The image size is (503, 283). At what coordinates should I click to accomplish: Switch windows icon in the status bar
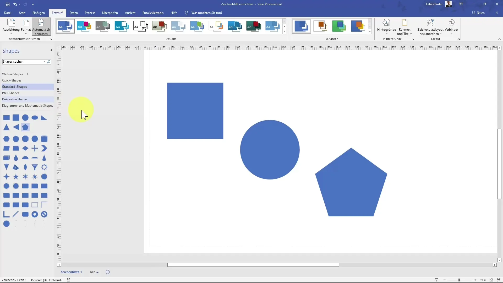click(499, 280)
